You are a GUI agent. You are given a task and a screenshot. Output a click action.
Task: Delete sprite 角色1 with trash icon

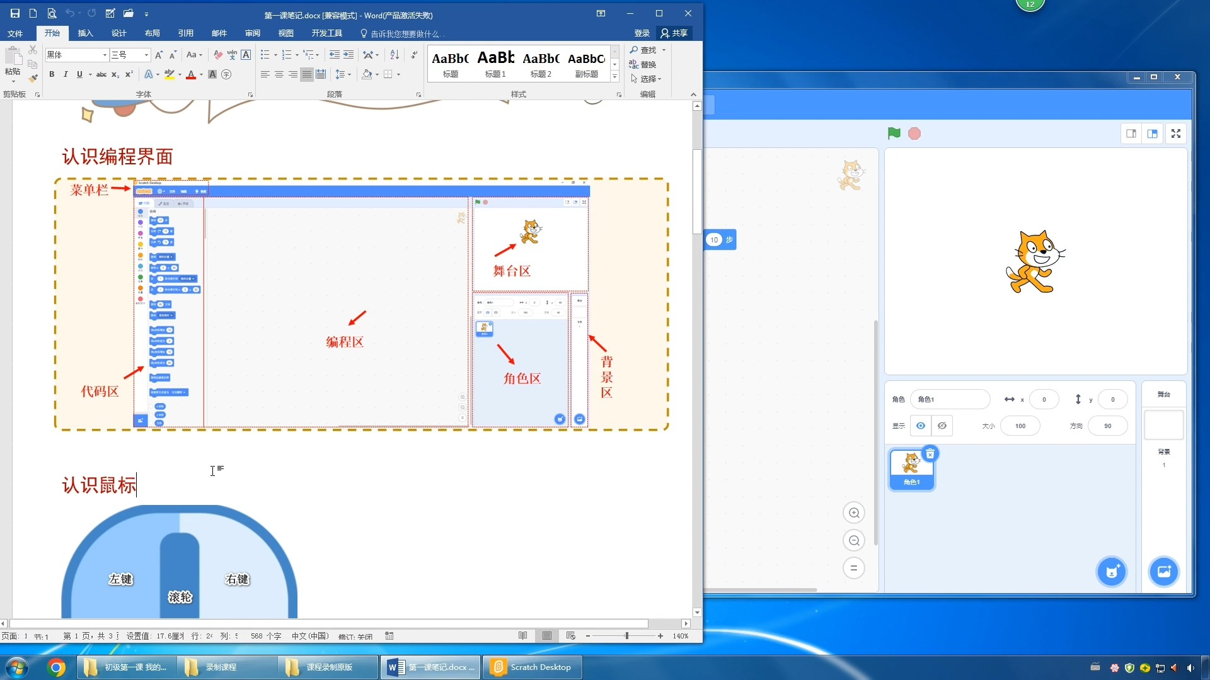point(930,454)
